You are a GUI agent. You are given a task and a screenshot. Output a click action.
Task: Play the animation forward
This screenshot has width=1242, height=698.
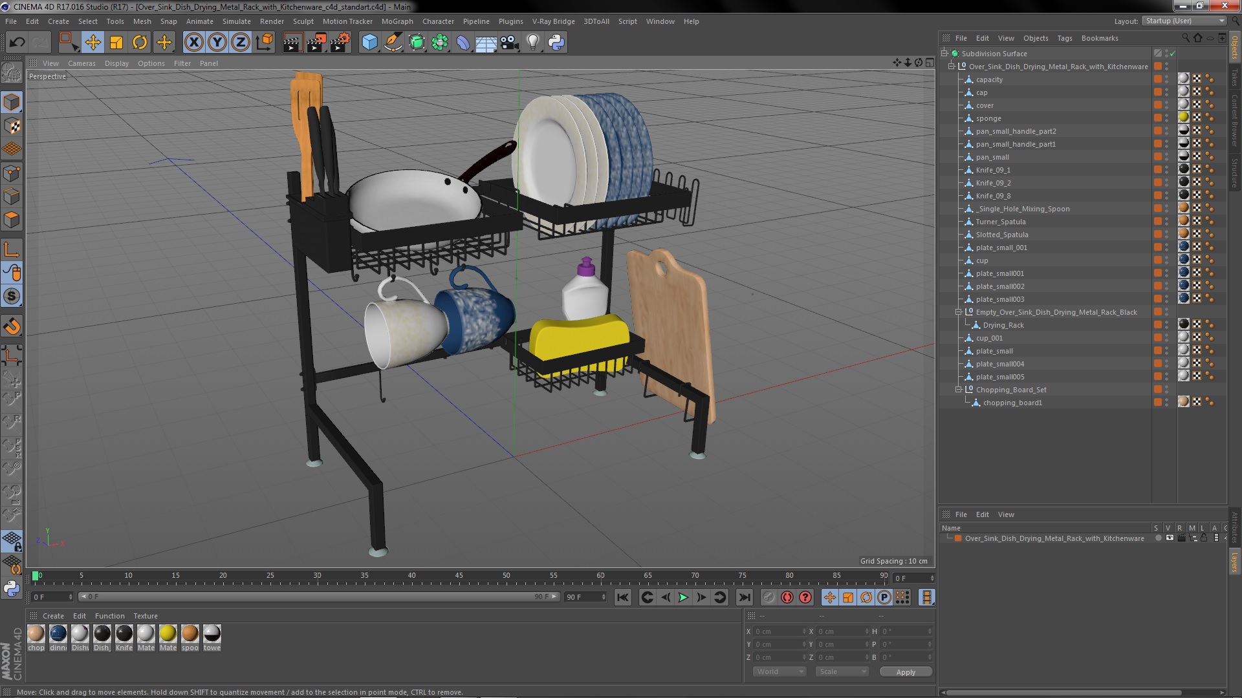pos(683,598)
